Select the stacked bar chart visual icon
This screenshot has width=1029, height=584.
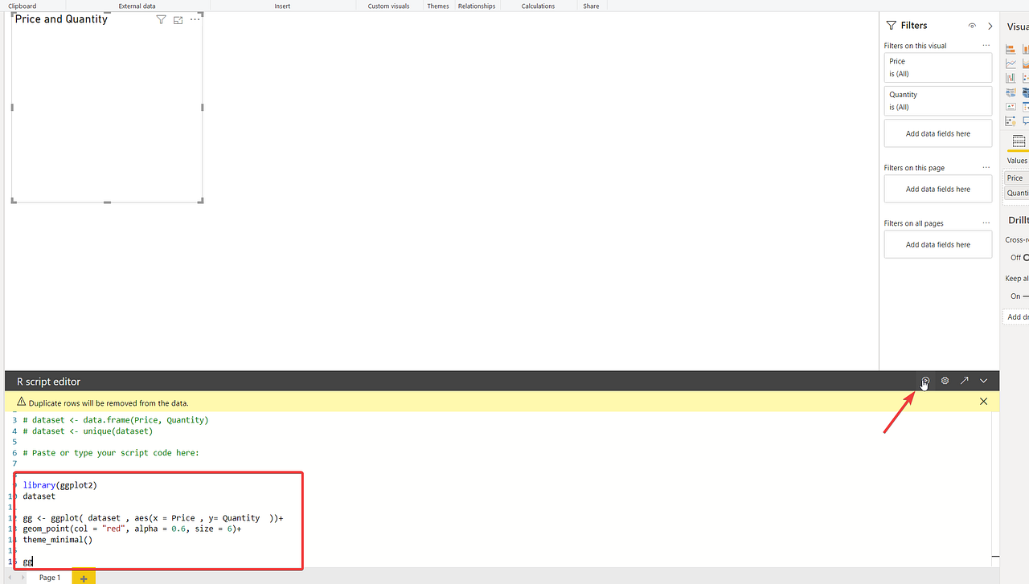1011,49
